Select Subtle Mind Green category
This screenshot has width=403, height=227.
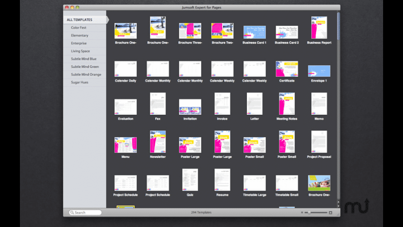click(85, 67)
